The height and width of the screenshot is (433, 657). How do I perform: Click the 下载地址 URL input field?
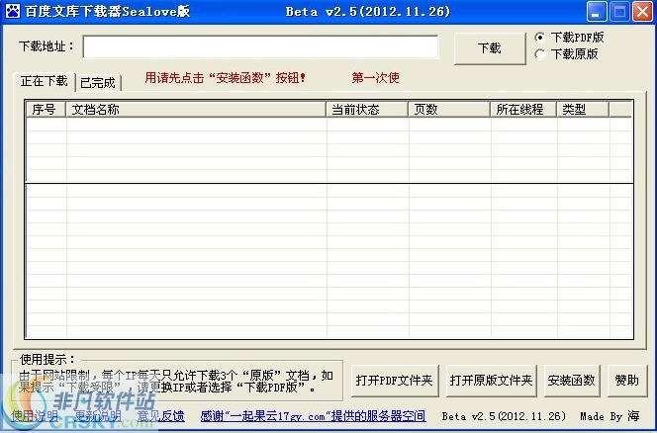pyautogui.click(x=260, y=46)
